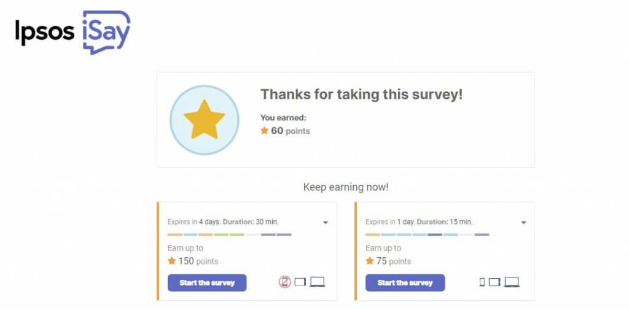The height and width of the screenshot is (310, 629).
Task: Expand the 30-minute survey details arrow
Action: click(x=326, y=223)
